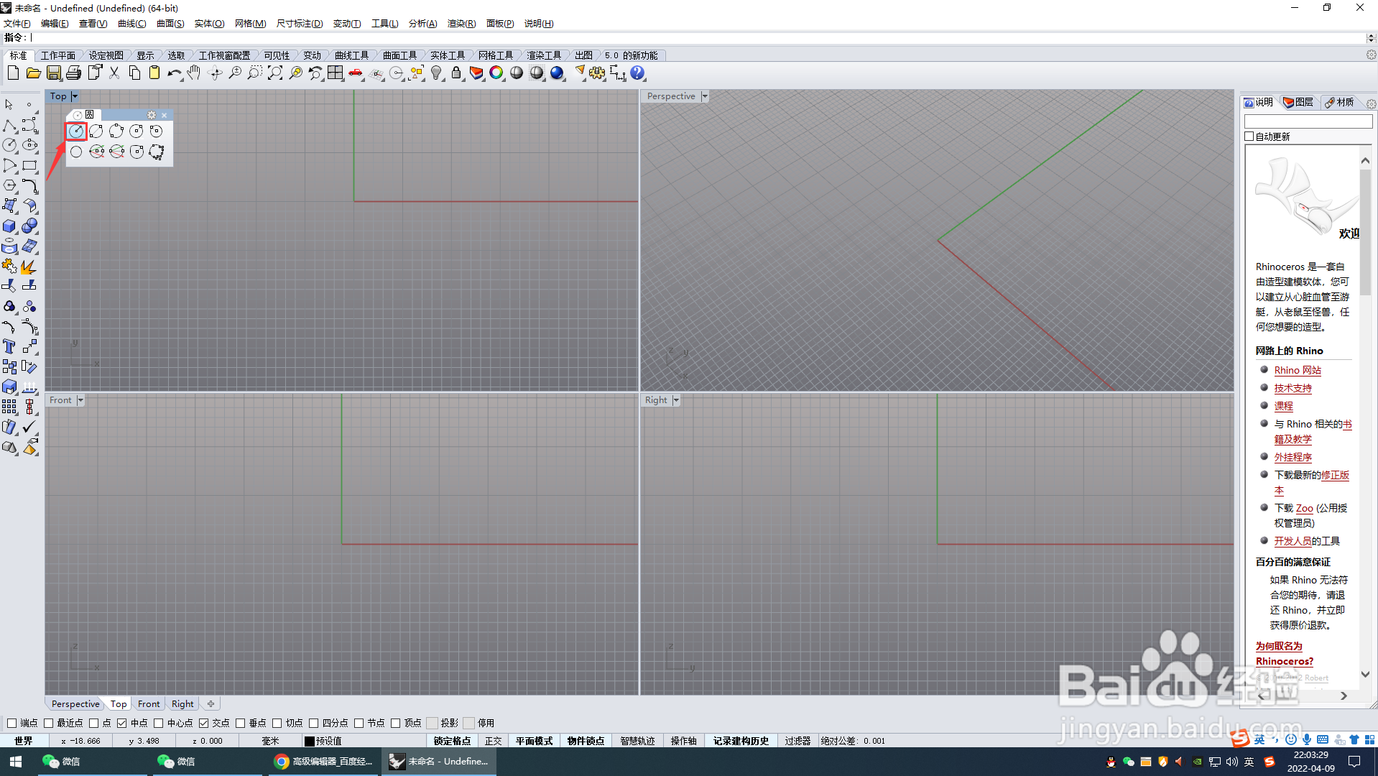Click the Help question mark icon

pos(637,73)
